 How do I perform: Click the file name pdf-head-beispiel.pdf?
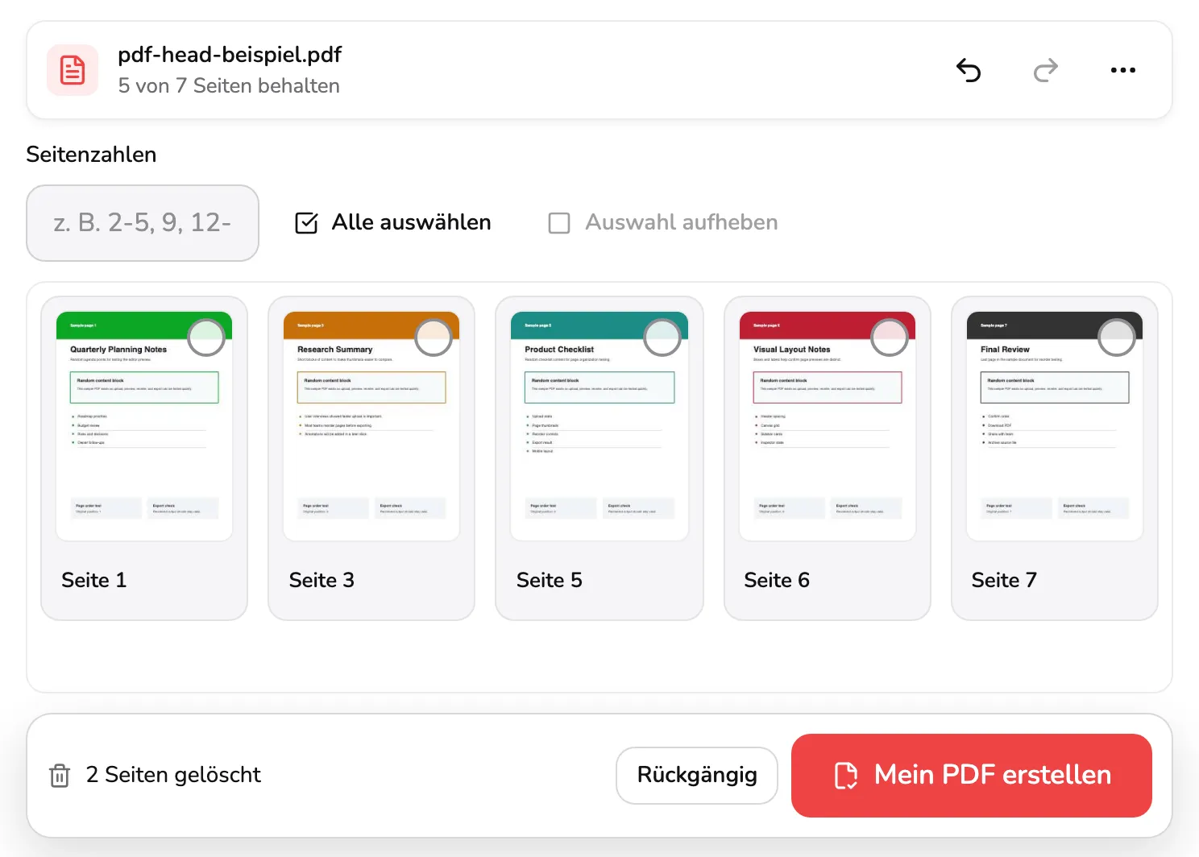[x=230, y=55]
